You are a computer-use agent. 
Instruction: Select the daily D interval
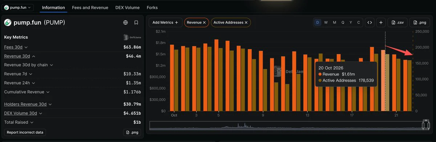tap(318, 22)
